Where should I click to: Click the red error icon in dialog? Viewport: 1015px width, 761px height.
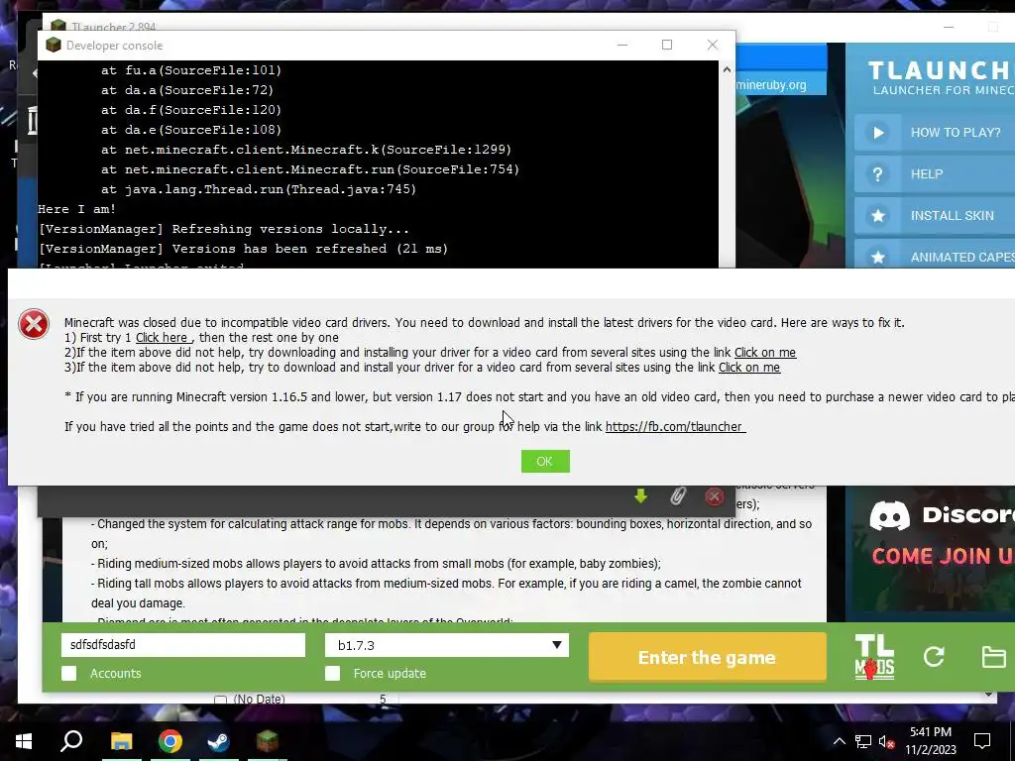[x=34, y=324]
